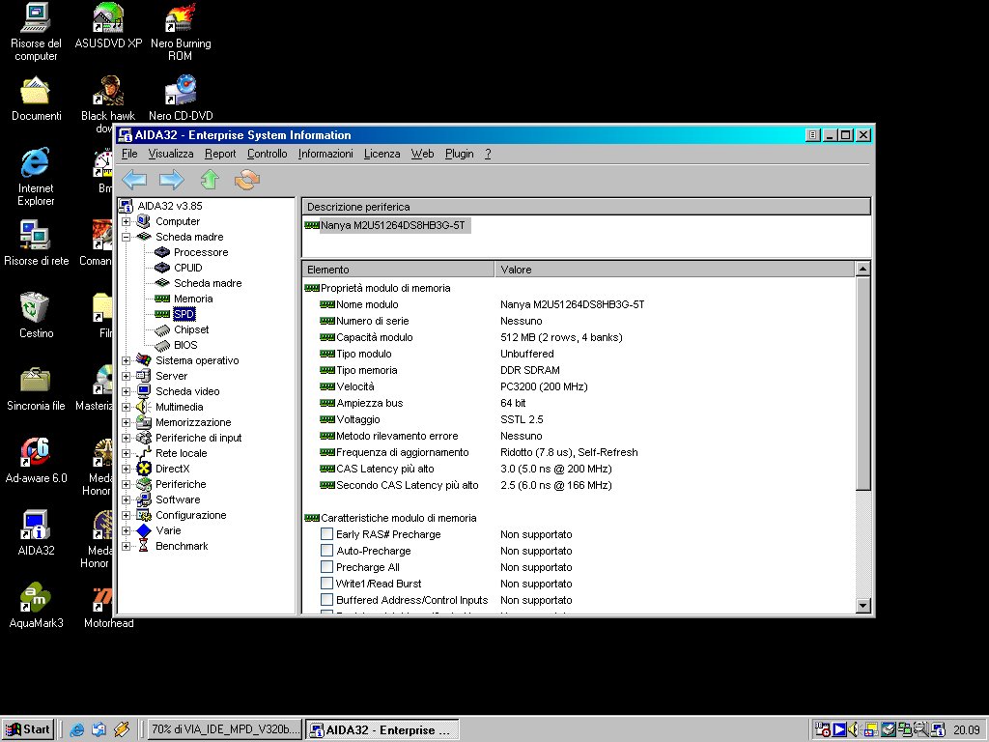Collapse the top-level Scheda madre node
This screenshot has width=989, height=742.
127,238
